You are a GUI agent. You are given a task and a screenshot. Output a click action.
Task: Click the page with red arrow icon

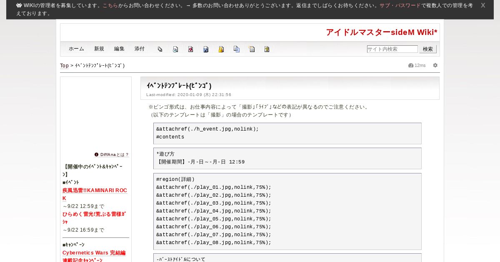tap(190, 49)
